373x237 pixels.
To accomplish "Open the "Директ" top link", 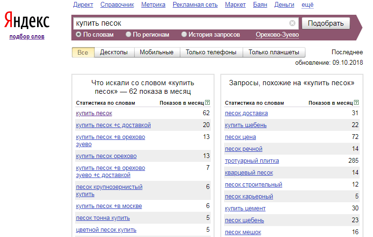I will tap(83, 5).
